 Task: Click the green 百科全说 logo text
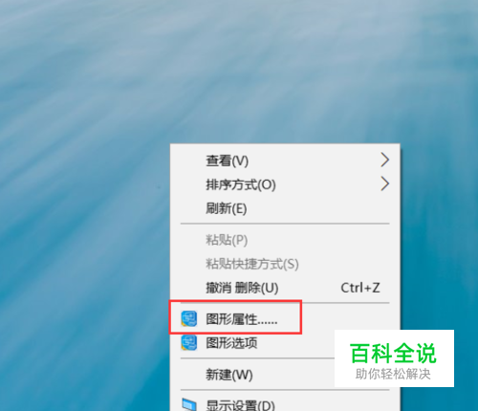coord(393,353)
